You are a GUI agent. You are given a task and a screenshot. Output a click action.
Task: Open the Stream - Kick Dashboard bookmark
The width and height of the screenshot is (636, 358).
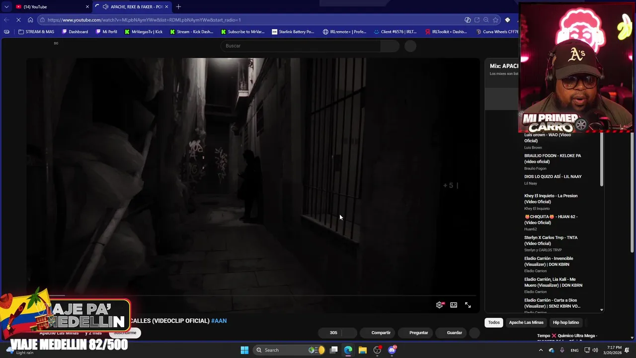(191, 32)
